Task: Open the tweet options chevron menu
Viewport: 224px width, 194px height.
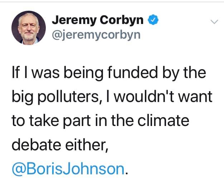Action: point(214,22)
